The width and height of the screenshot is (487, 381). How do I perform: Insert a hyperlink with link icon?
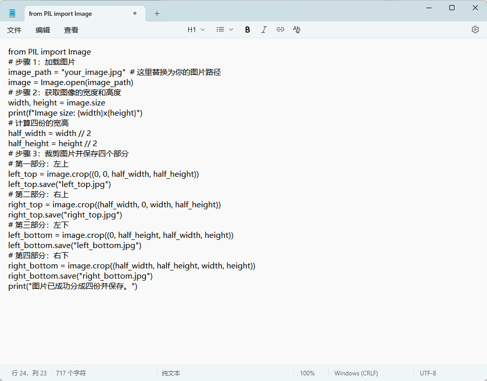pos(280,30)
